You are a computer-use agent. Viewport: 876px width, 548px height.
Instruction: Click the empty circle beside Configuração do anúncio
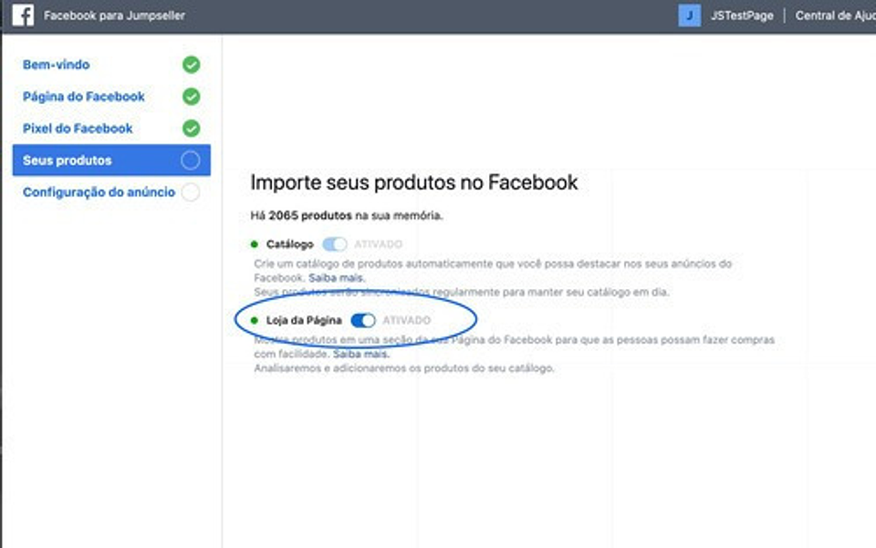click(190, 192)
